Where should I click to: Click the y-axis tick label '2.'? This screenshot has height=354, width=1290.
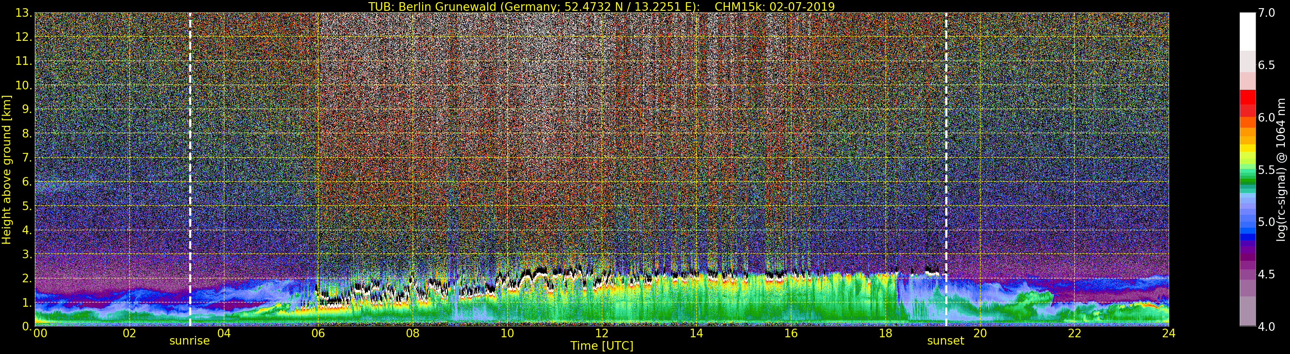pos(27,278)
